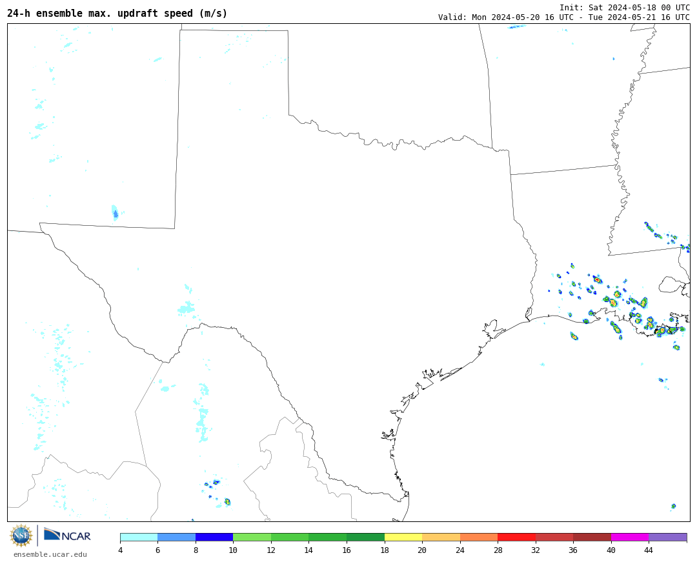Click the title '24-h ensemble max. updraft speed (m/s)'
This screenshot has height=562, width=697.
tap(117, 14)
